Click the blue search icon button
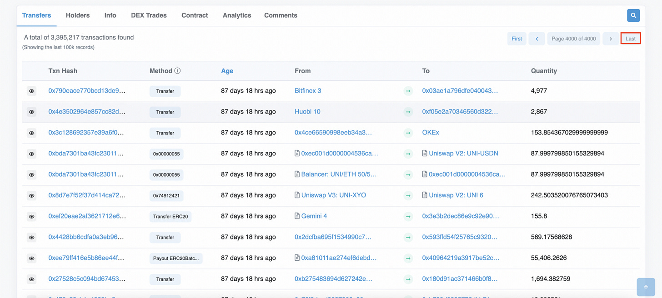 click(x=633, y=15)
